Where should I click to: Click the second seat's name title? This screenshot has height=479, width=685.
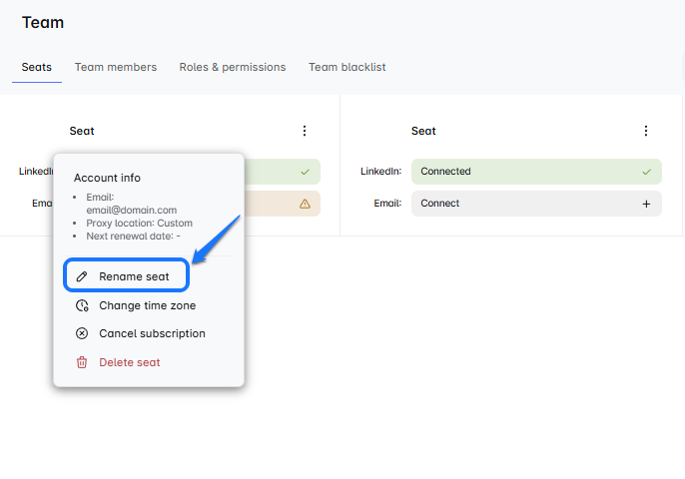423,131
